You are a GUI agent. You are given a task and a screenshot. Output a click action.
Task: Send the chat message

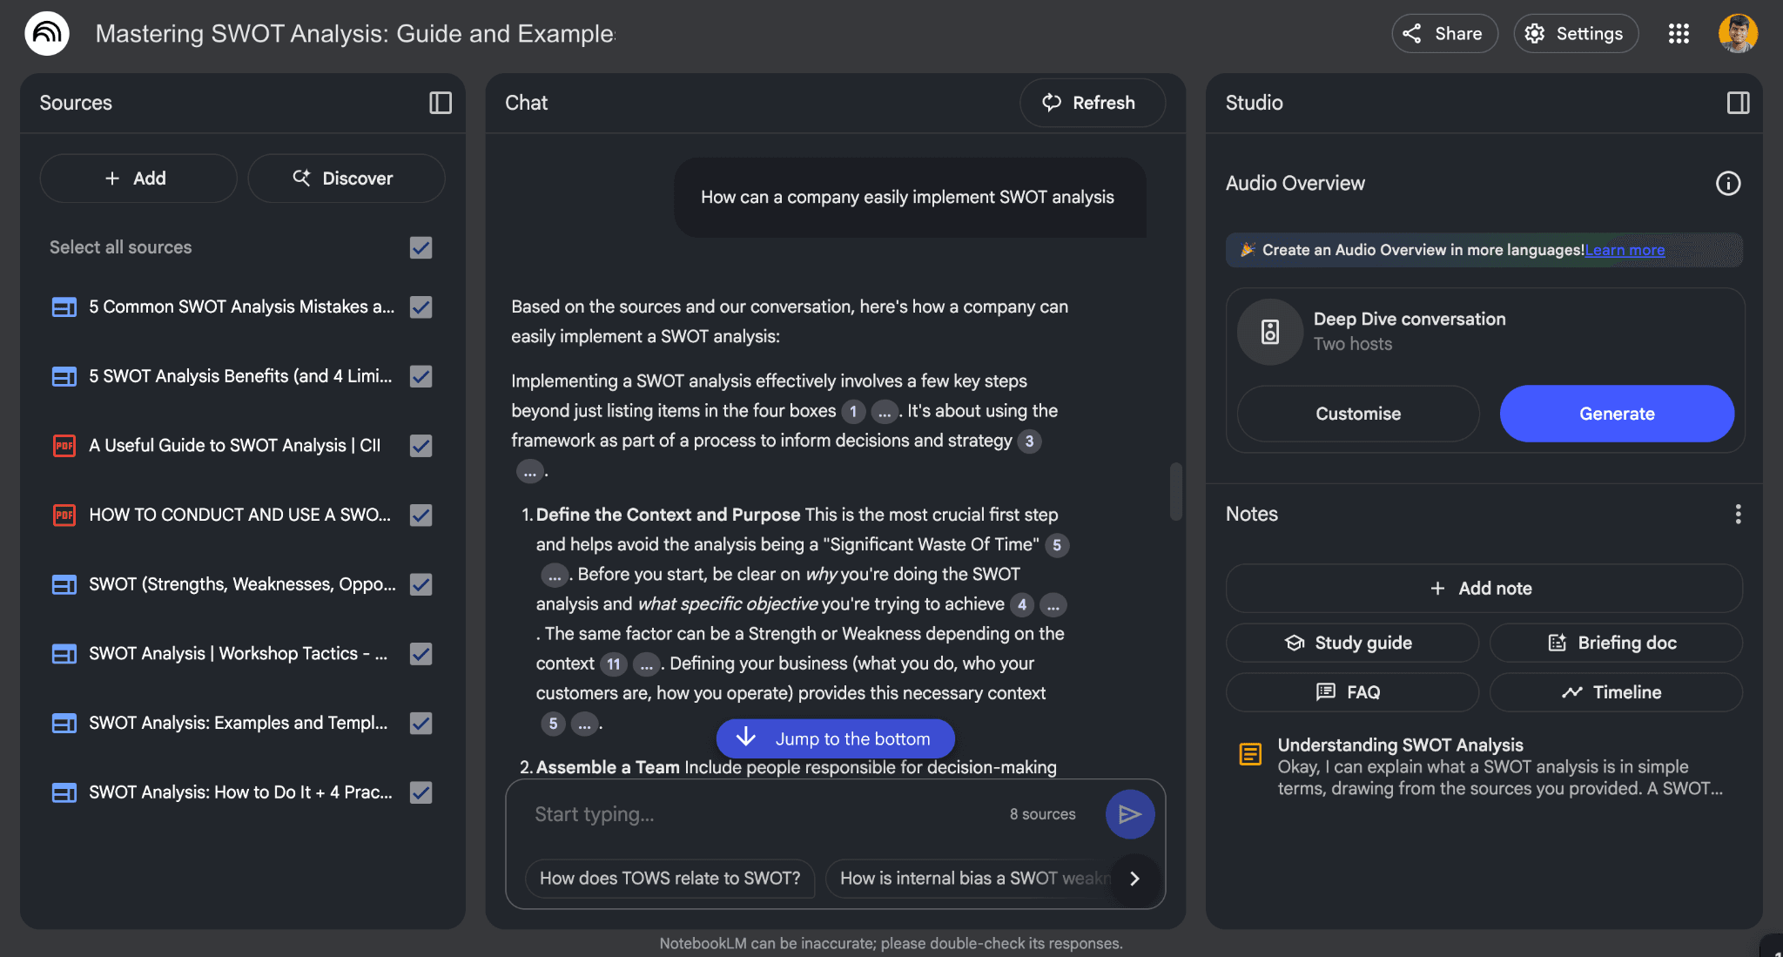click(x=1129, y=813)
